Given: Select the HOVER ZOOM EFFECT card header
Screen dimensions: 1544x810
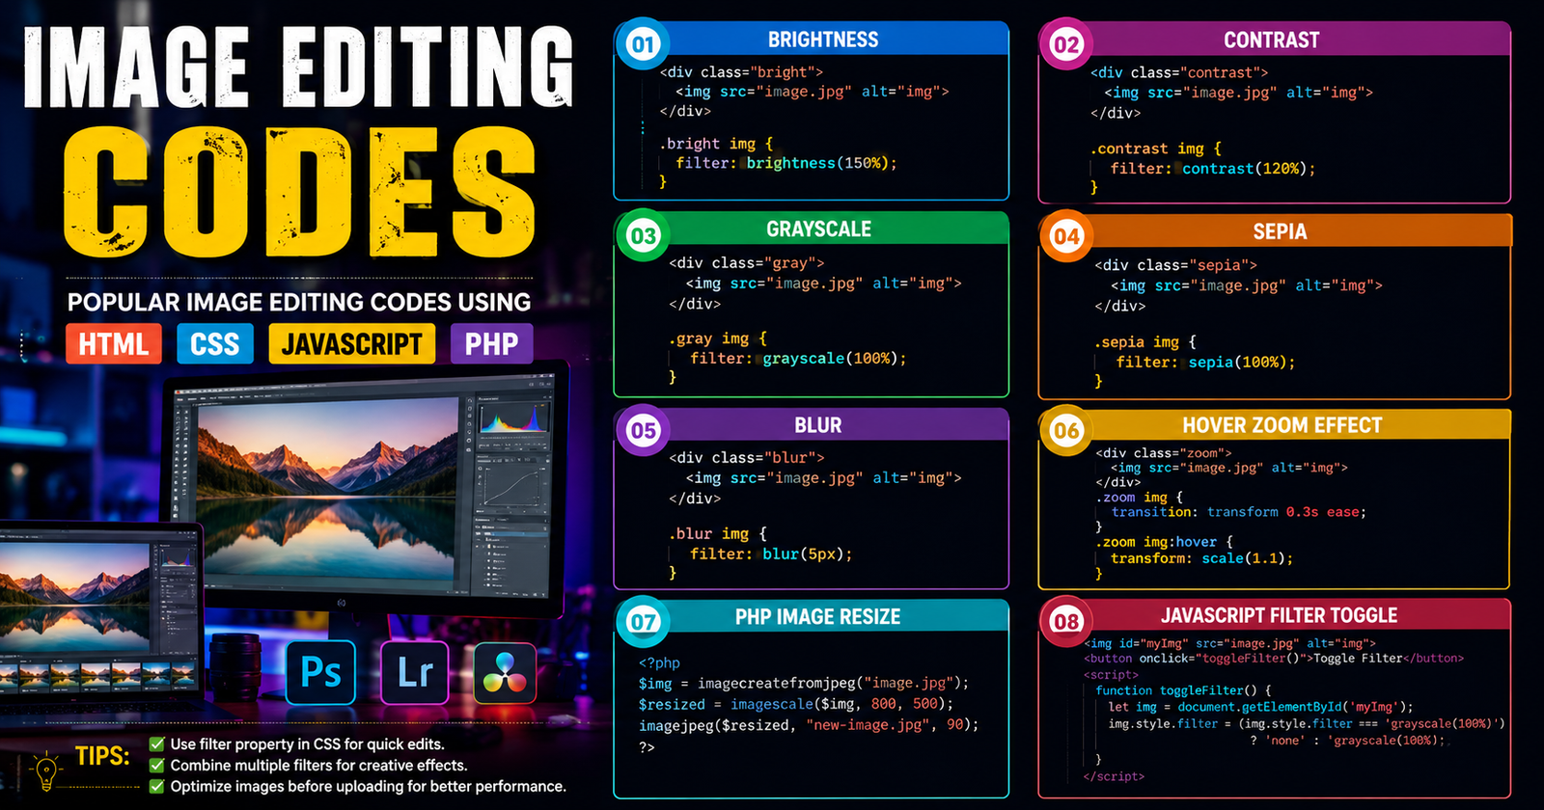Looking at the screenshot, I should tap(1282, 425).
